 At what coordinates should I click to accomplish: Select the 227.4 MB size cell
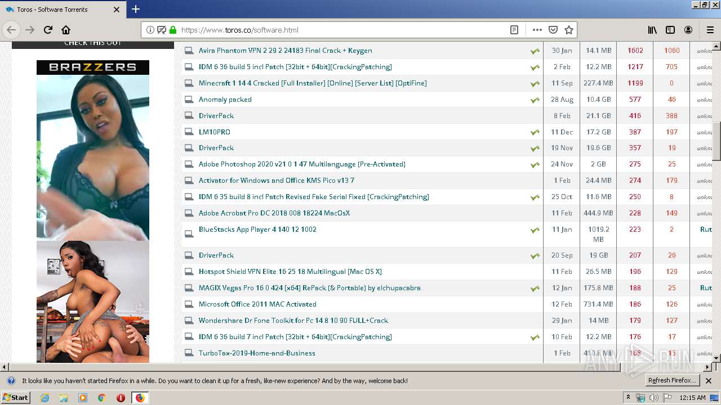tap(598, 83)
